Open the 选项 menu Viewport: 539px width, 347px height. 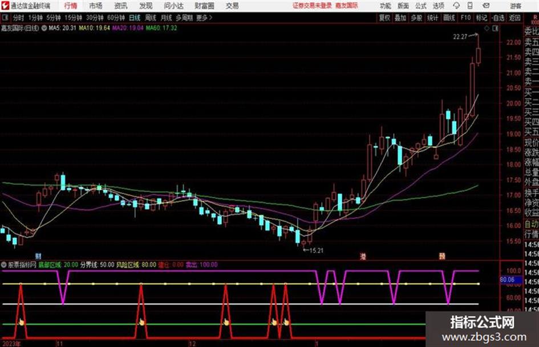(x=439, y=6)
